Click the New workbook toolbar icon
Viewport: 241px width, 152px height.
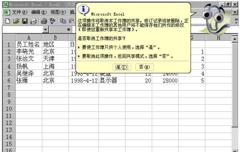pos(8,21)
